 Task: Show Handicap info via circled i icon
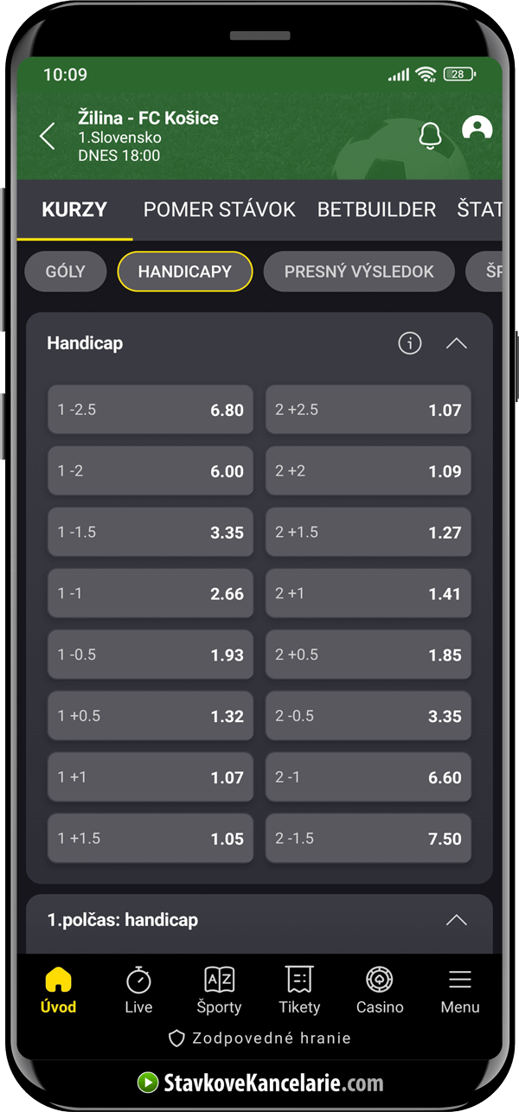[x=410, y=343]
